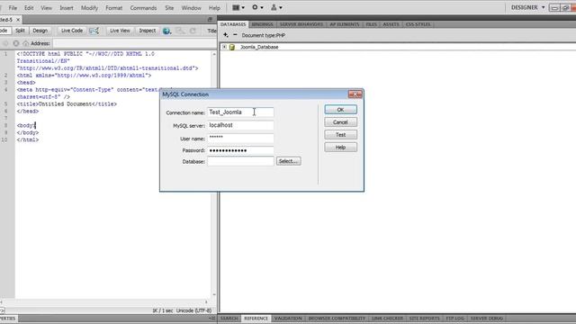Open the Search results tab

pyautogui.click(x=229, y=318)
